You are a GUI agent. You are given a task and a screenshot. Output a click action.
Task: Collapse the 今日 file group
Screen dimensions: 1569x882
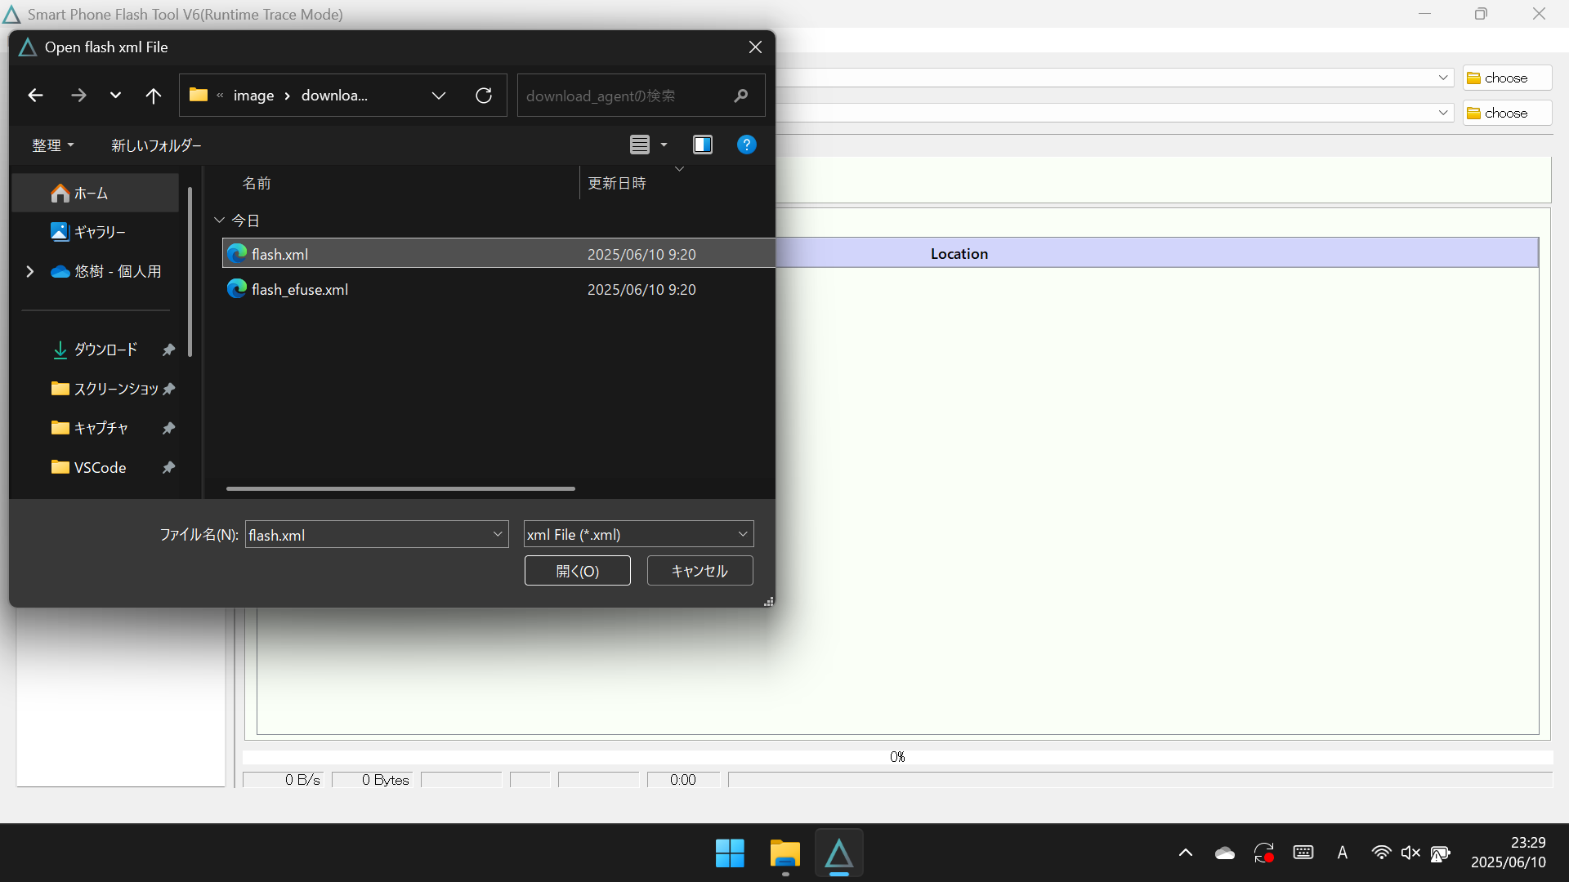coord(219,220)
